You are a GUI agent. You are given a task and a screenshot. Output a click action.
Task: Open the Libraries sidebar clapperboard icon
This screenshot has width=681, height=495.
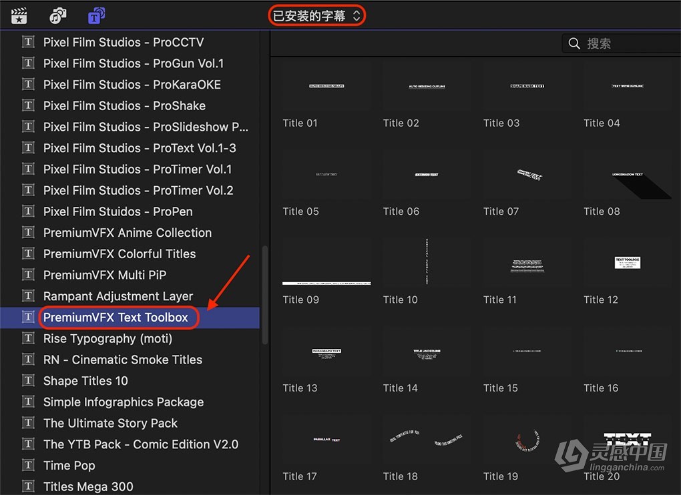(x=19, y=16)
